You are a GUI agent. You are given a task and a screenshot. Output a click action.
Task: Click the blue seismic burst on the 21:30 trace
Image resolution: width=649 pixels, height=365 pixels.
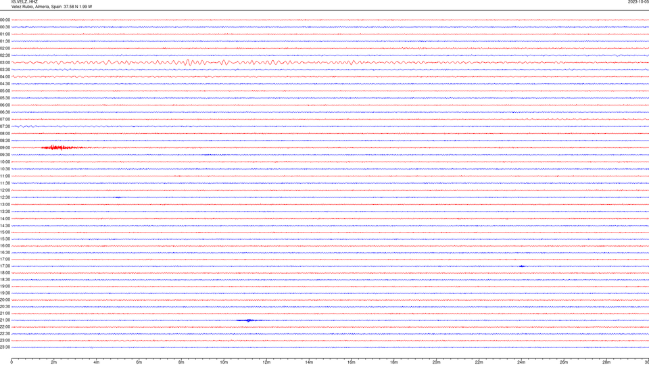249,320
